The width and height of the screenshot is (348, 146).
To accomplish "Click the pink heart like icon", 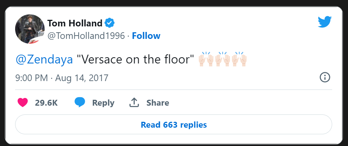I will click(22, 102).
